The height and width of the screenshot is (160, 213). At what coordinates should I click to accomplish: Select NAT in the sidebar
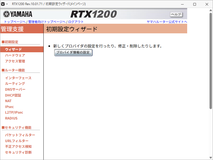(x=8, y=101)
